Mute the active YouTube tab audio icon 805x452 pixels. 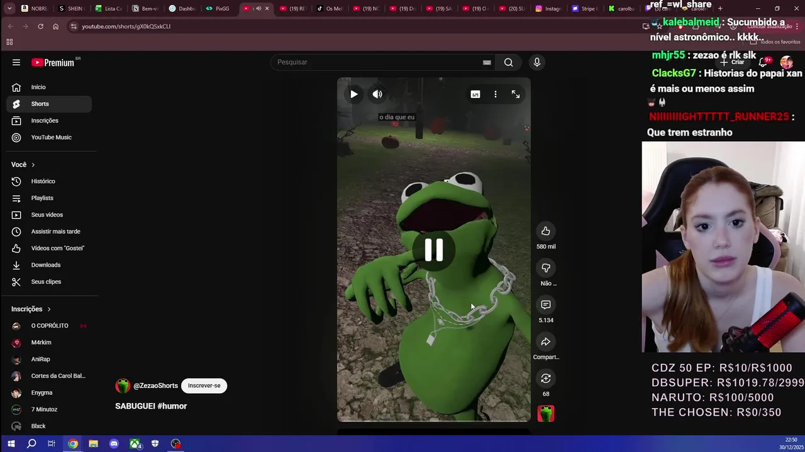point(258,9)
